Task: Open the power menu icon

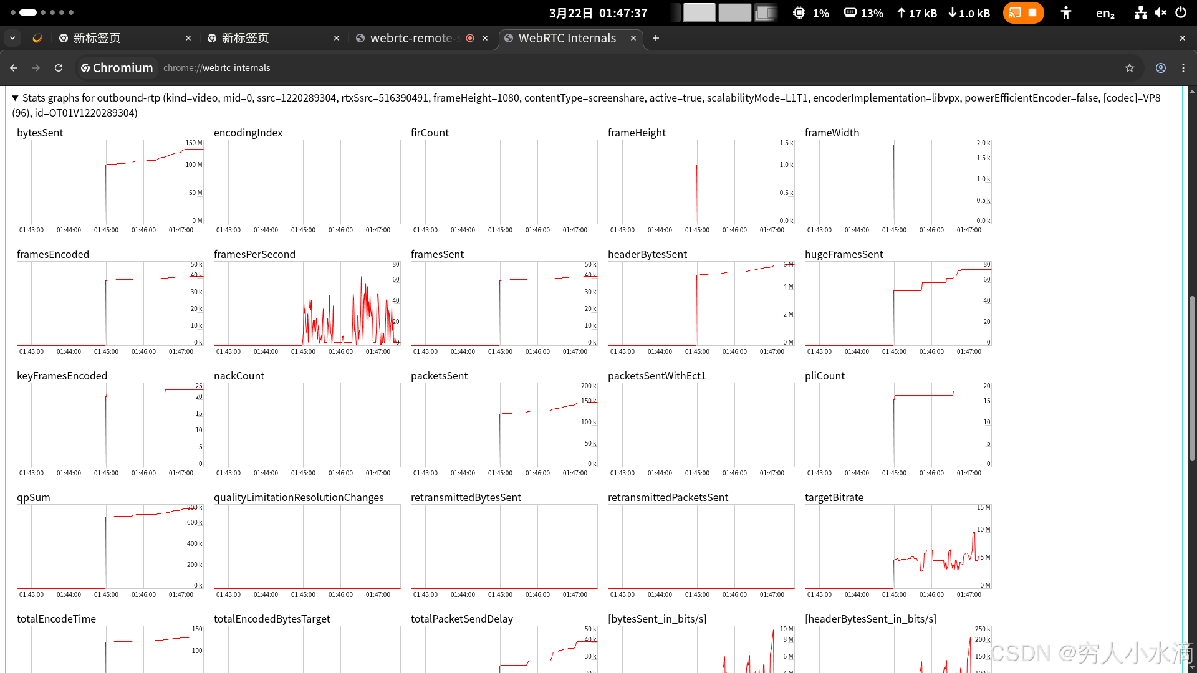Action: [1181, 12]
